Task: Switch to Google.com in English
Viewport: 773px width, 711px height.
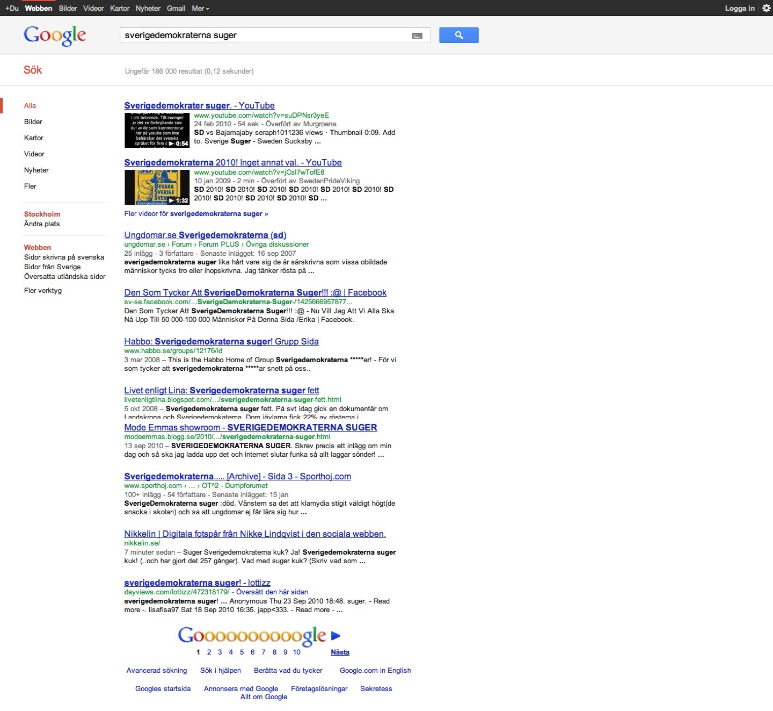Action: (x=375, y=670)
